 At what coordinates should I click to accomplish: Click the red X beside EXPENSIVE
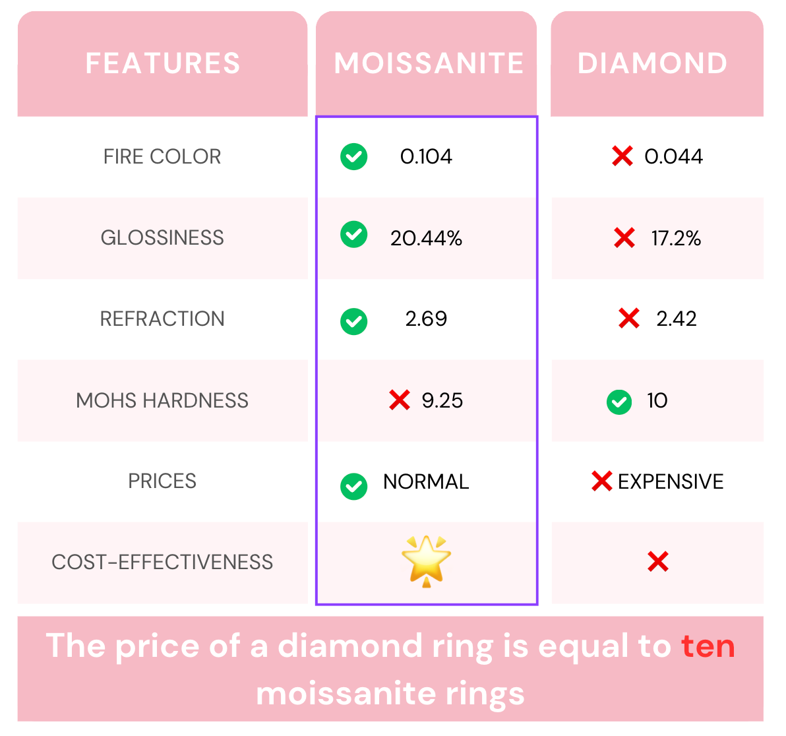tap(601, 481)
